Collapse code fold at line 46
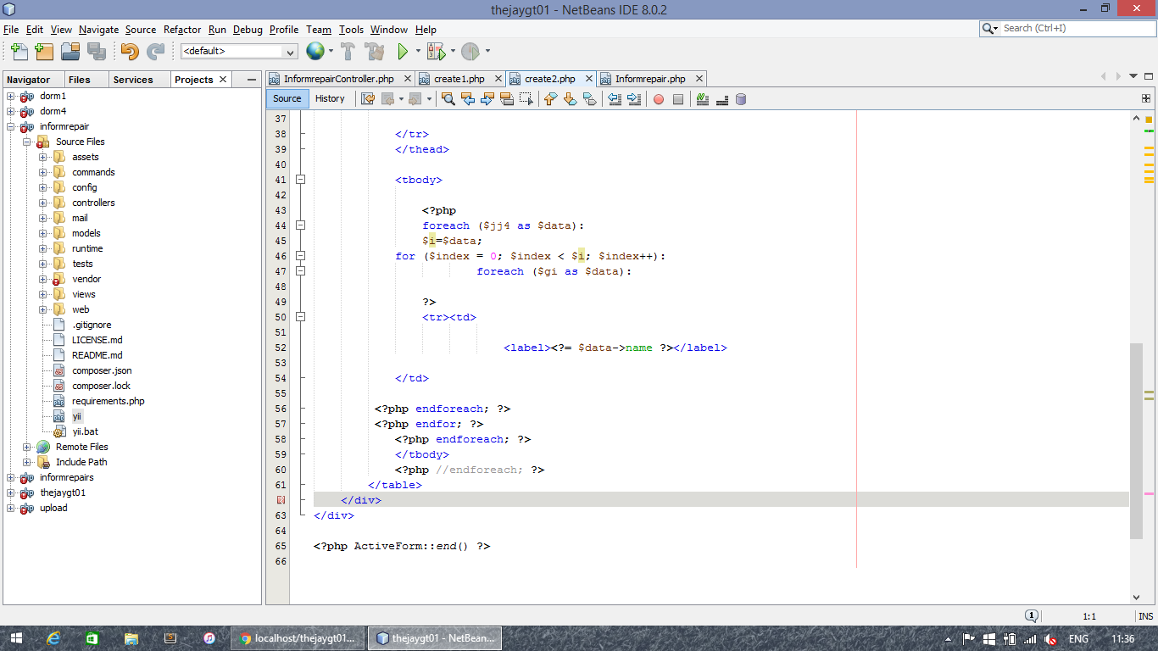Viewport: 1158px width, 651px height. (x=300, y=256)
